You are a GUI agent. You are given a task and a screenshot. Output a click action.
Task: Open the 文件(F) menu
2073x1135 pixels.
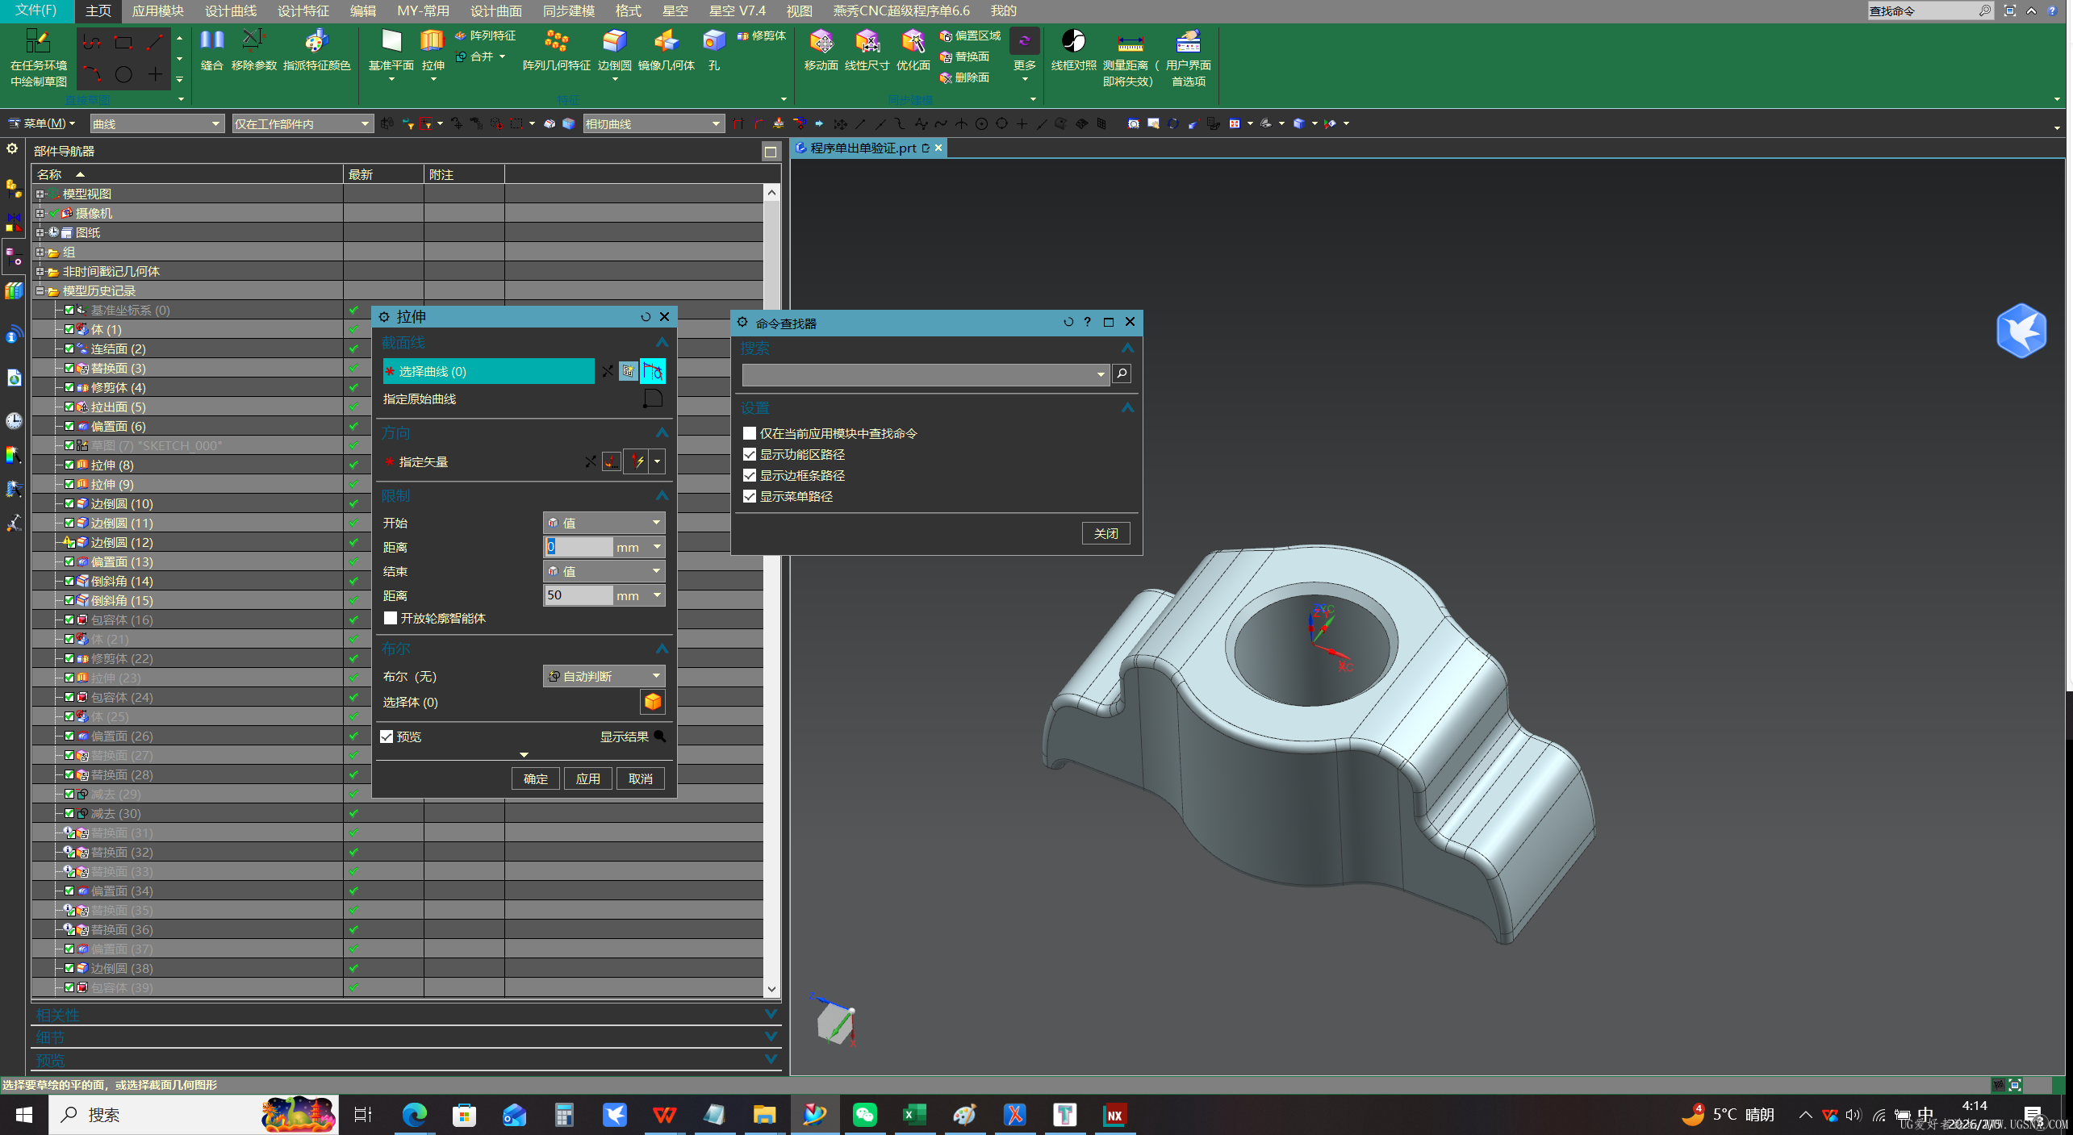click(x=36, y=10)
